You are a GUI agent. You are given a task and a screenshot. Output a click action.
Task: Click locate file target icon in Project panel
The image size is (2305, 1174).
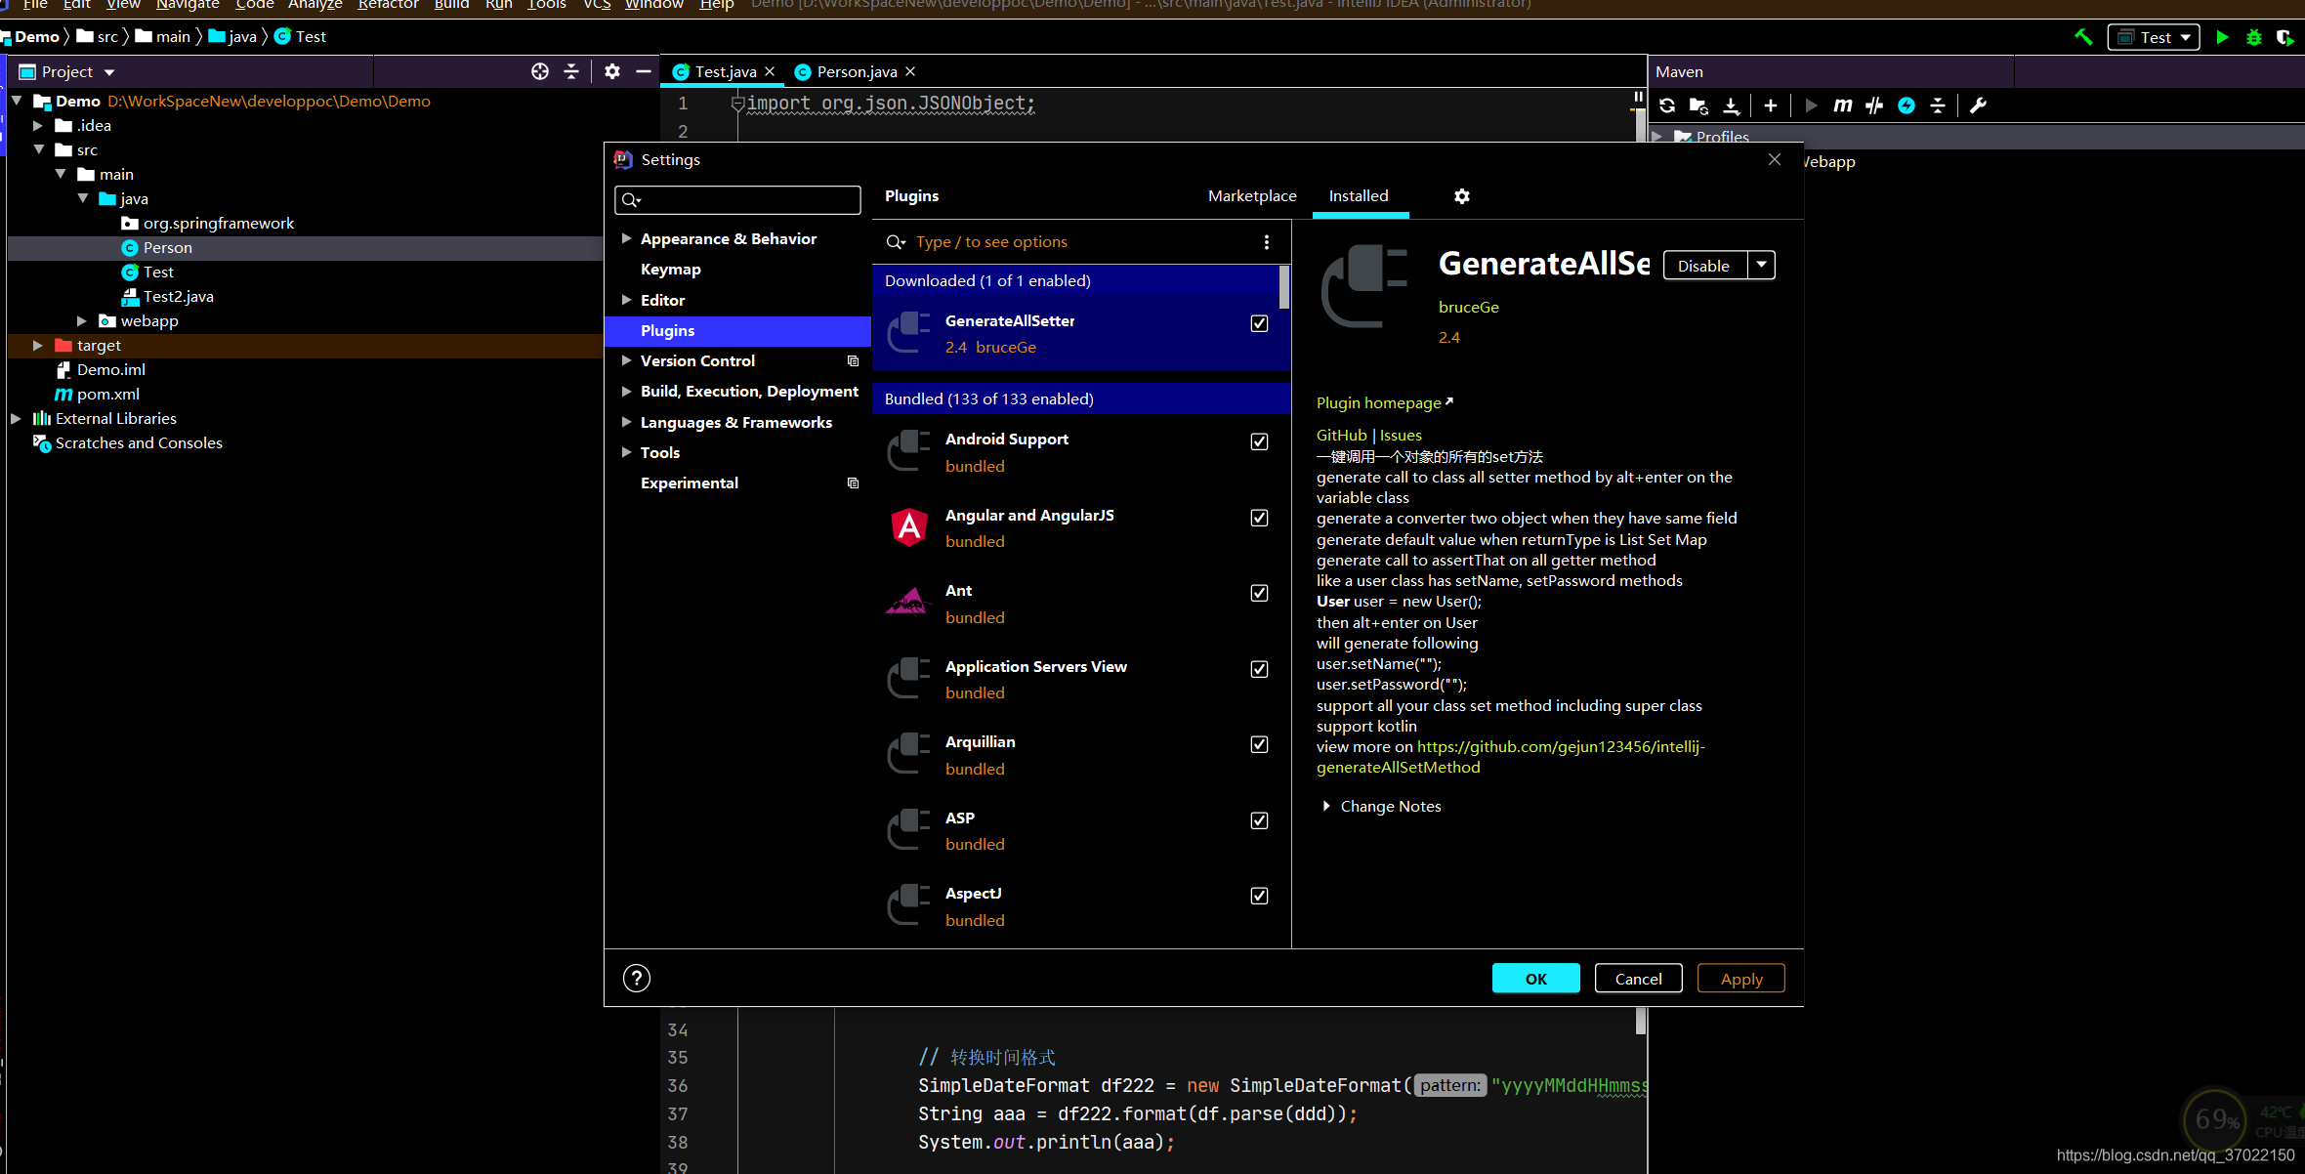540,71
